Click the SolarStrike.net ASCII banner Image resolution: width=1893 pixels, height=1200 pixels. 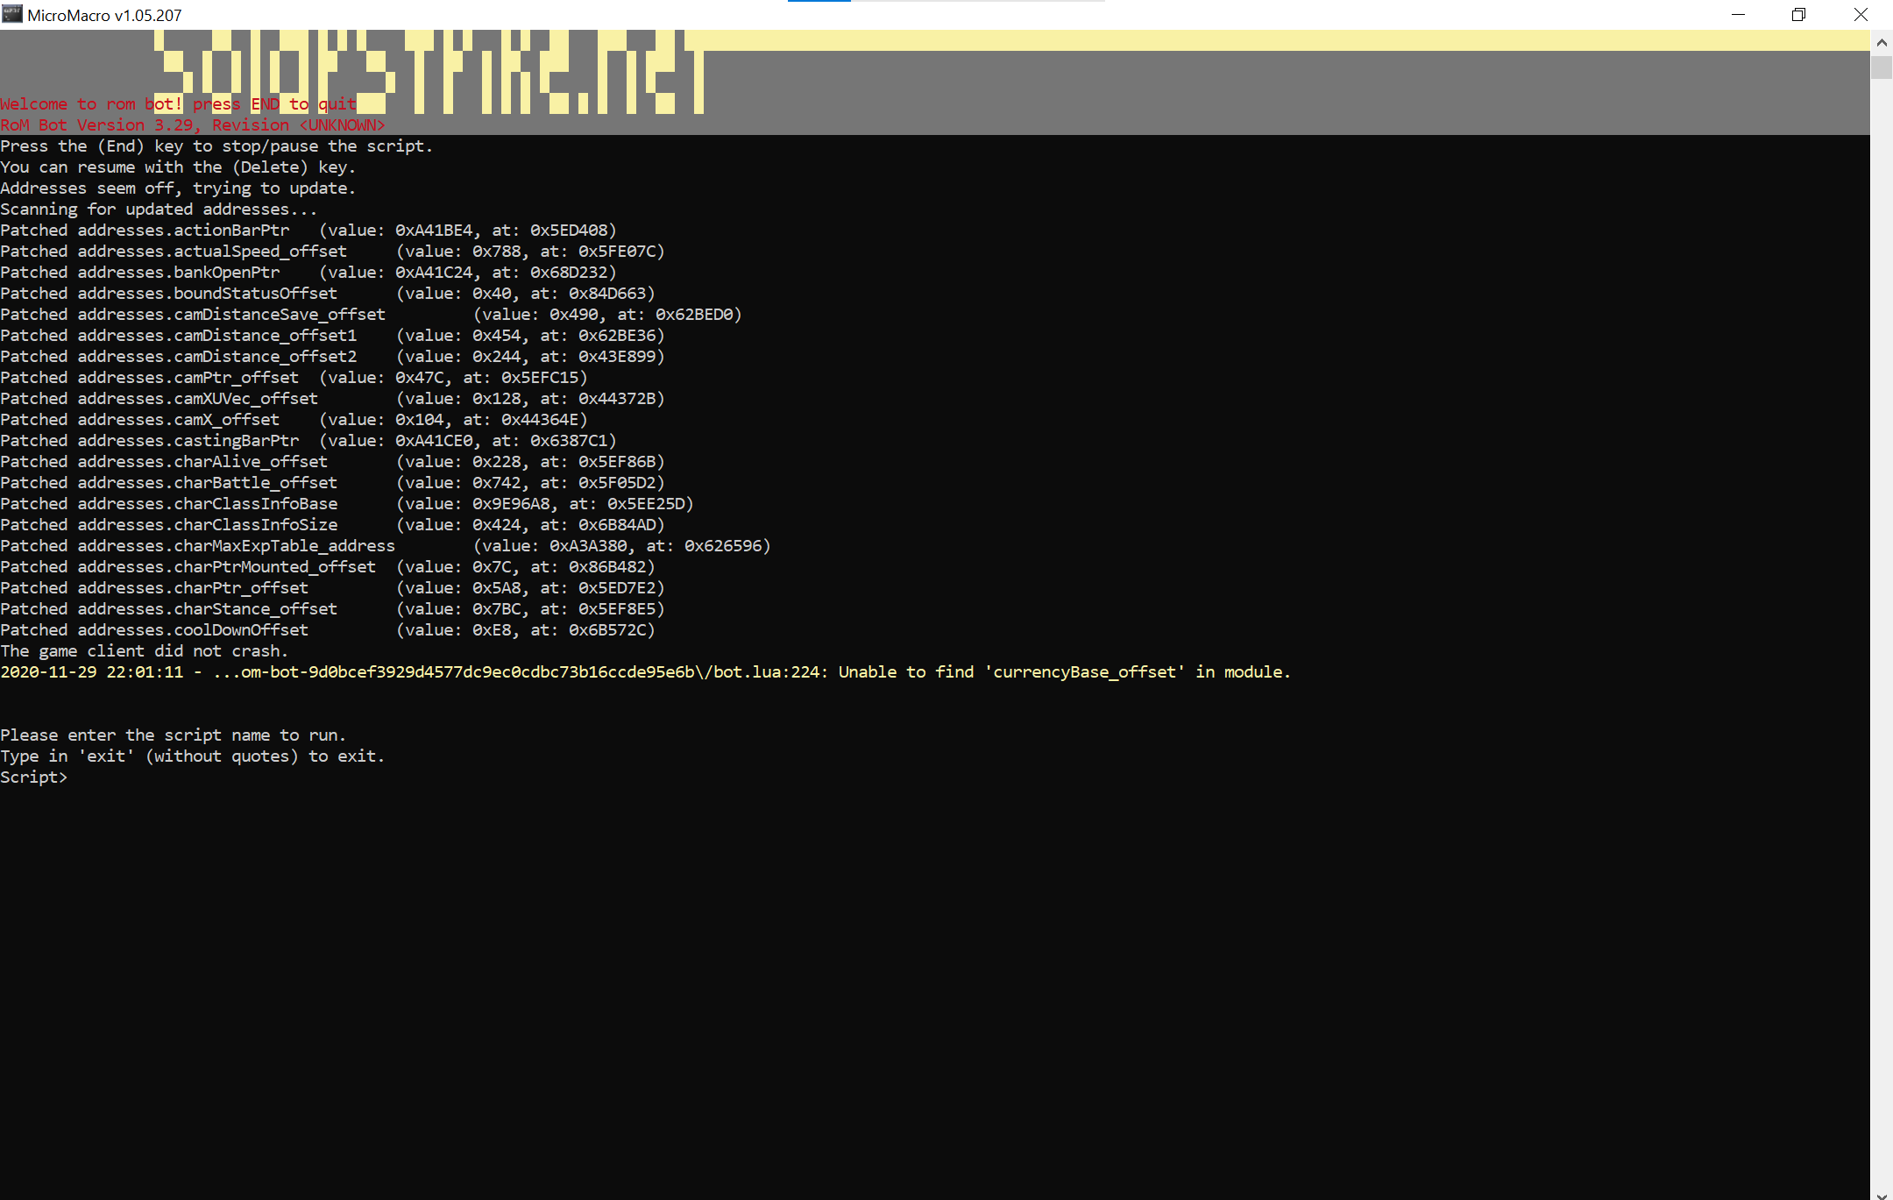tap(429, 72)
